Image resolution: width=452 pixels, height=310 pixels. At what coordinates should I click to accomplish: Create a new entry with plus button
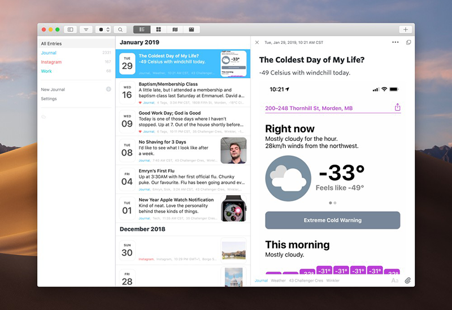click(x=406, y=30)
